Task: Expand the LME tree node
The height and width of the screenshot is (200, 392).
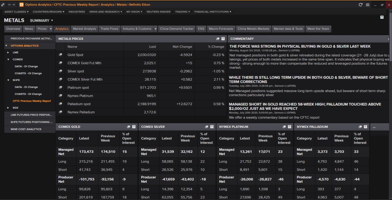Action: [8, 52]
